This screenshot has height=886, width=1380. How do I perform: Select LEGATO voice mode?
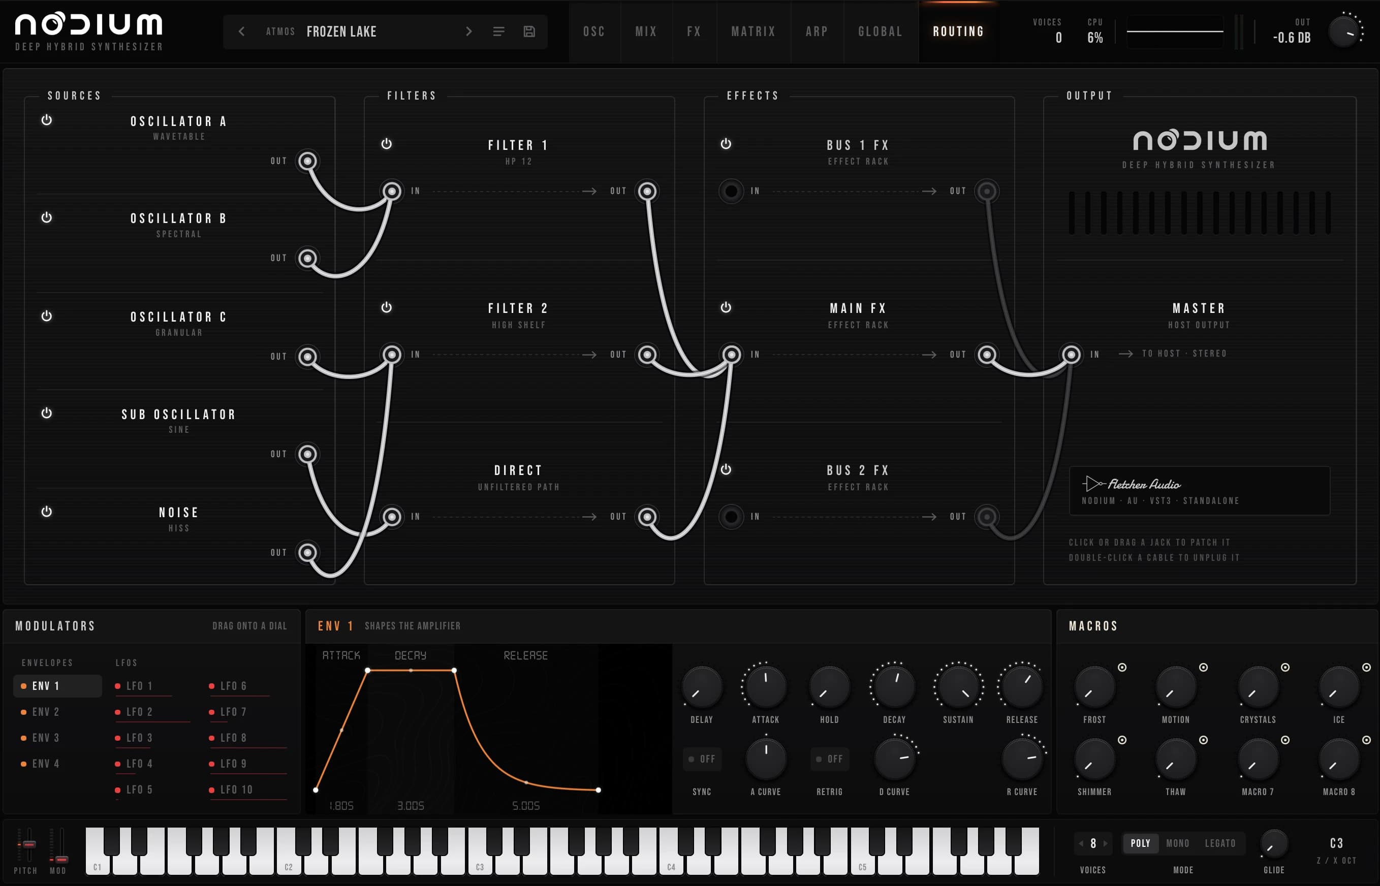coord(1220,843)
